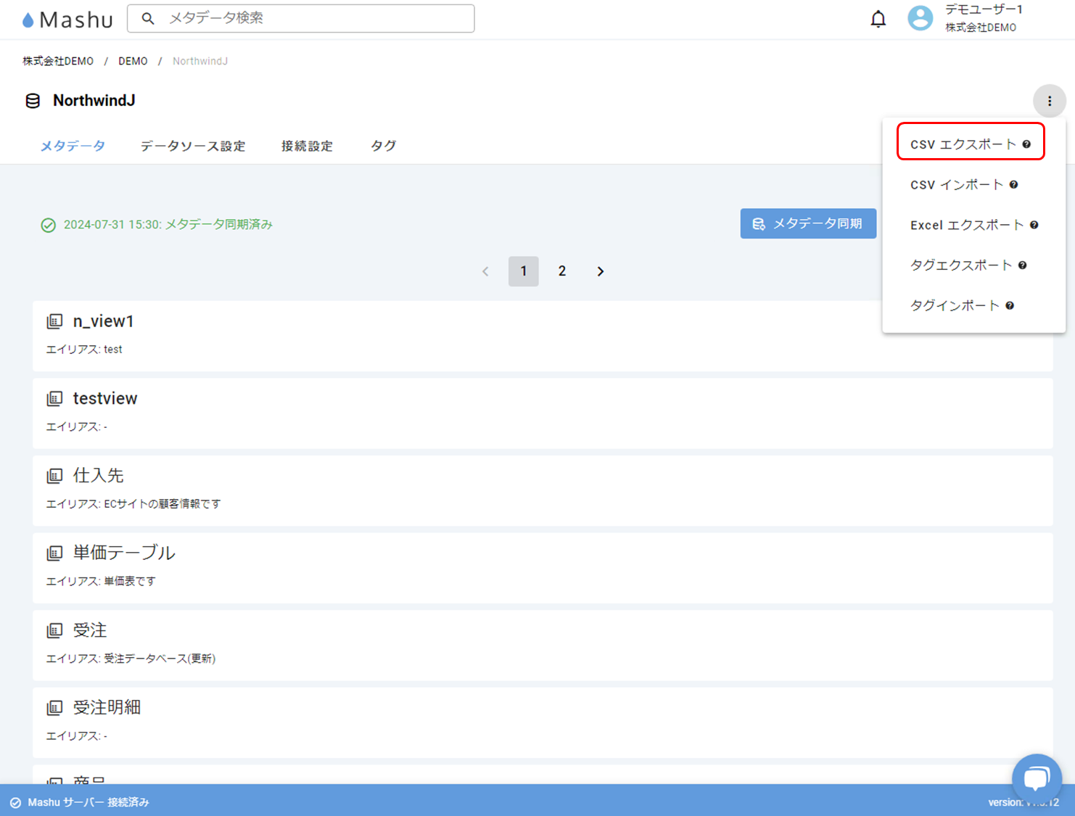
Task: Choose CSV インポート menu entry
Action: click(956, 185)
